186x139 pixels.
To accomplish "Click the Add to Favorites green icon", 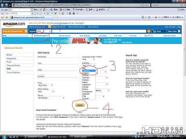I will 7,17.
